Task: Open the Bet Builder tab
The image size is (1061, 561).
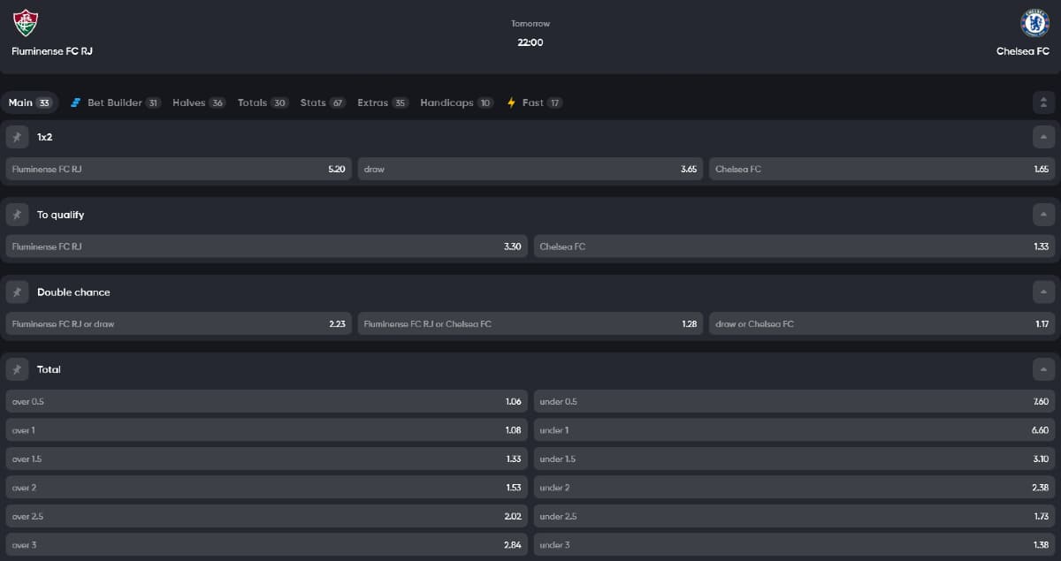Action: click(116, 102)
